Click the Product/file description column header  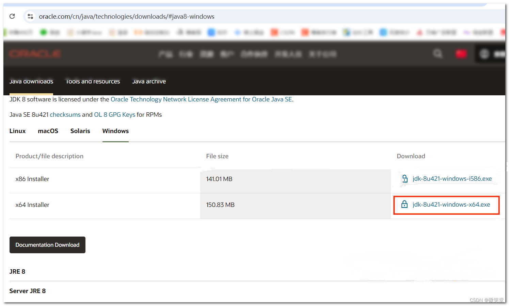49,156
